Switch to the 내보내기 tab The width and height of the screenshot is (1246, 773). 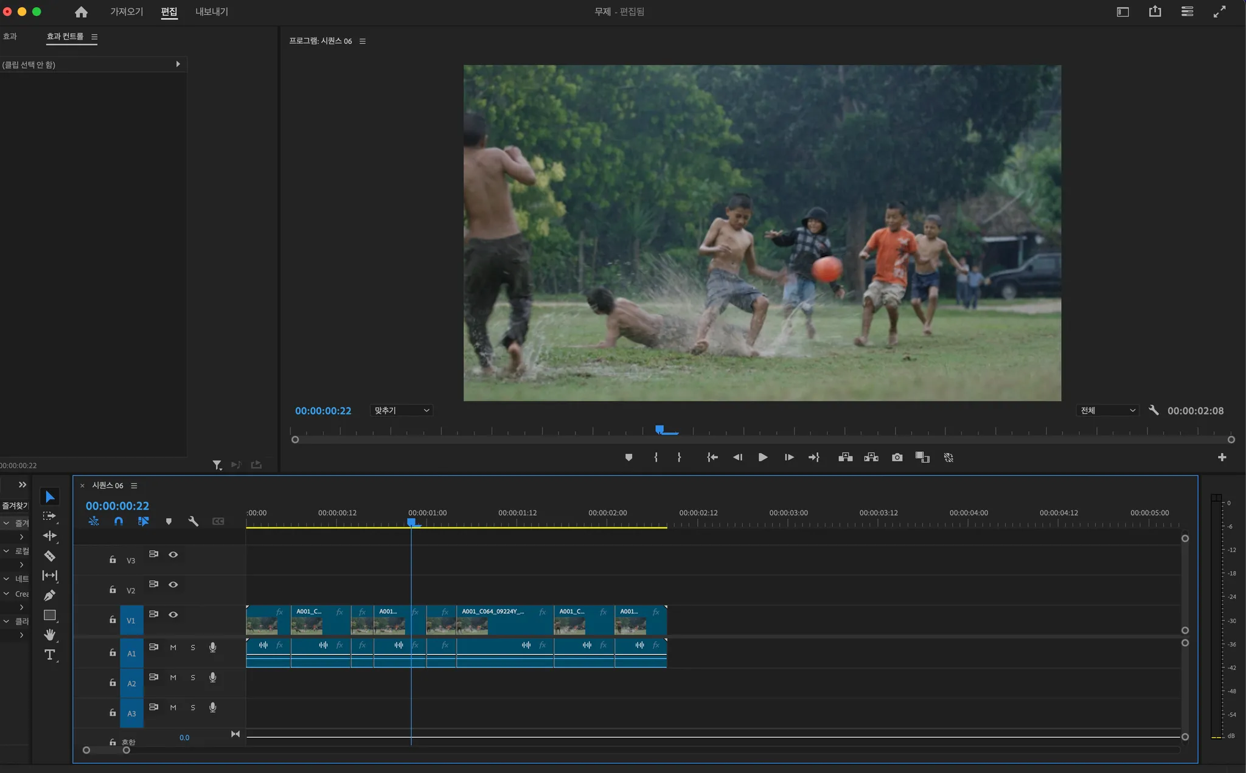pos(211,12)
